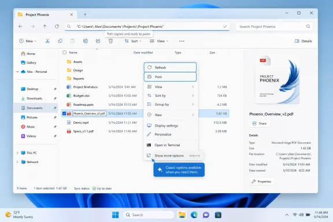The height and width of the screenshot is (222, 333).
Task: Click the Search Project Phoenix box
Action: click(x=274, y=27)
